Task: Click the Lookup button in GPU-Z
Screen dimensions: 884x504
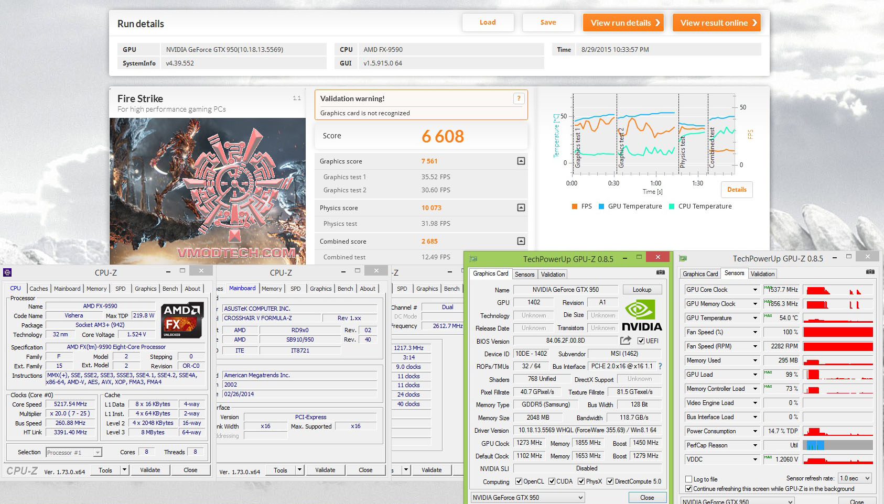Action: (642, 290)
